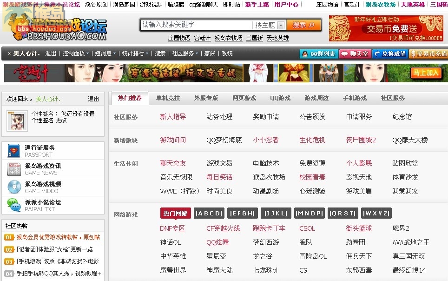Open the 聊天交友 forum link
The height and width of the screenshot is (281, 448).
173,163
